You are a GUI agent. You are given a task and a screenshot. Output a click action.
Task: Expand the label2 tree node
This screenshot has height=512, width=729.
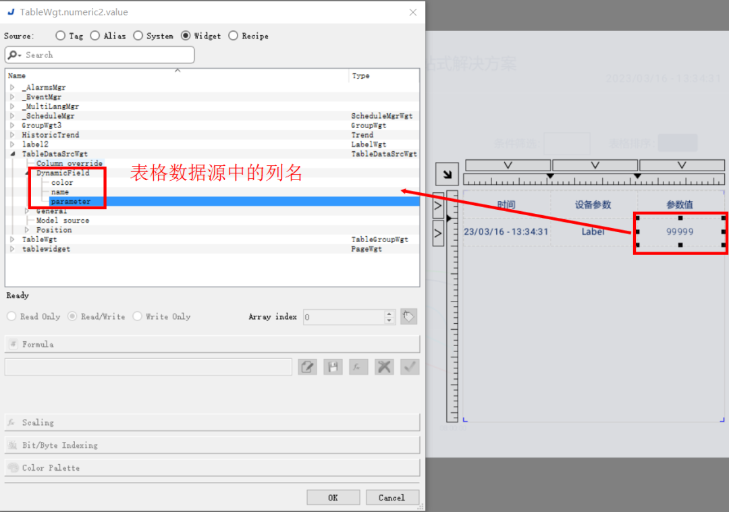[13, 144]
